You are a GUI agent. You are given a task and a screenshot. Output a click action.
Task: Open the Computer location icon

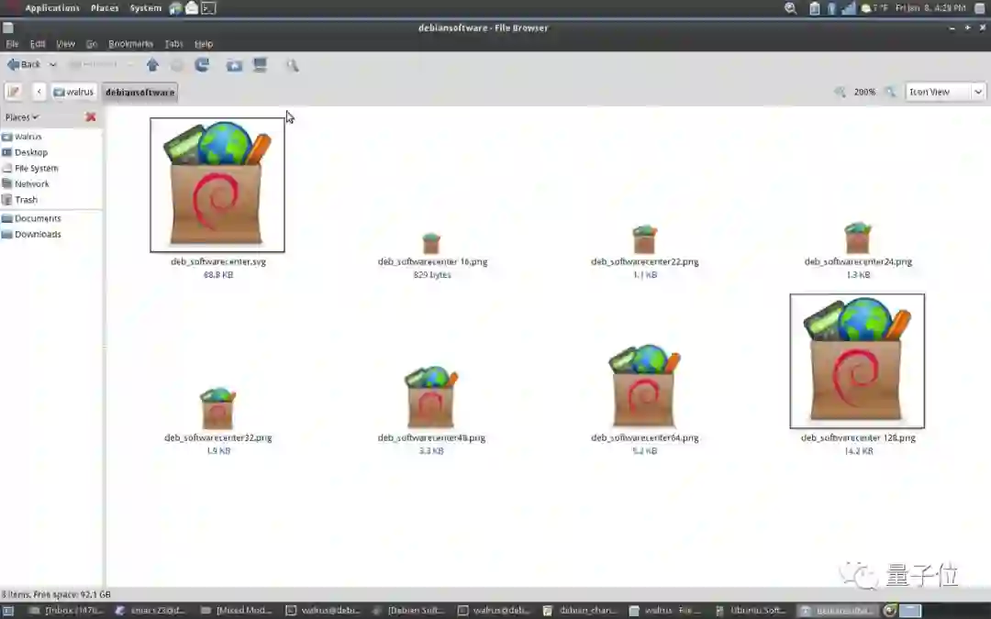[260, 65]
